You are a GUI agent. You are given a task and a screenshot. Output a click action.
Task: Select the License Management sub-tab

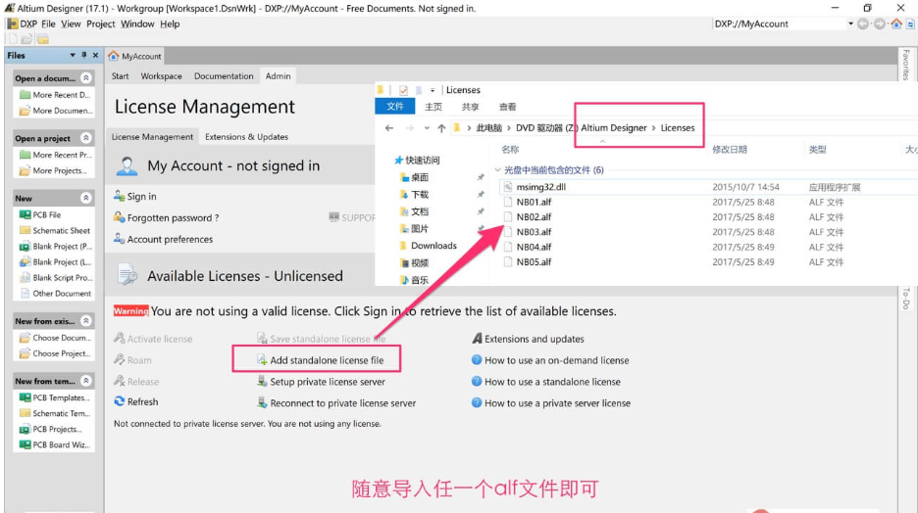(152, 137)
